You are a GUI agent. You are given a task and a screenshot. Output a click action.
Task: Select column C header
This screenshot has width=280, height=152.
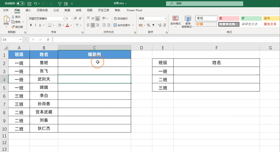click(x=95, y=47)
